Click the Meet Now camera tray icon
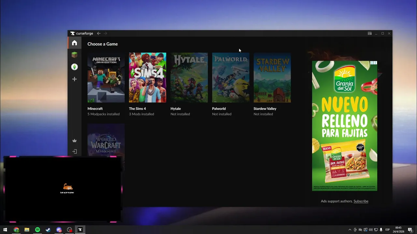417x234 pixels. pos(355,230)
